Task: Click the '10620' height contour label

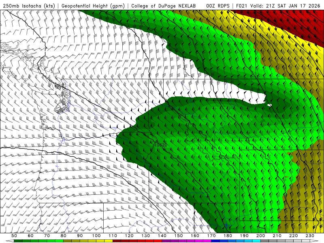Action: coord(161,145)
